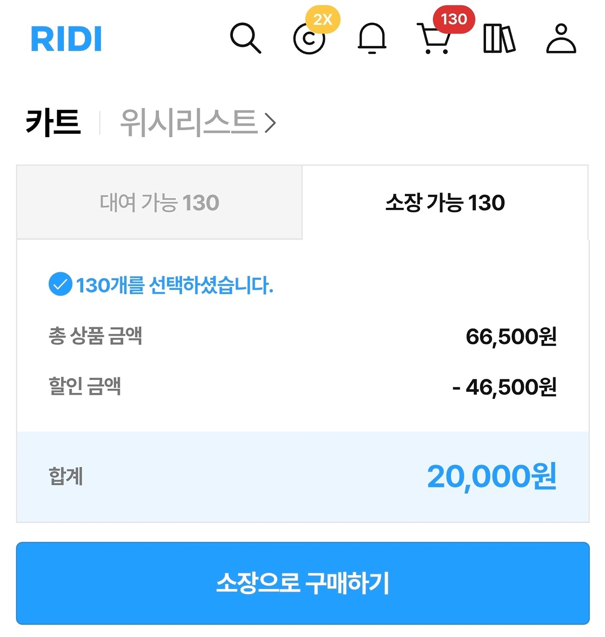The height and width of the screenshot is (637, 605).
Task: Expand the 위시리스트 chevron arrow
Action: tap(271, 123)
